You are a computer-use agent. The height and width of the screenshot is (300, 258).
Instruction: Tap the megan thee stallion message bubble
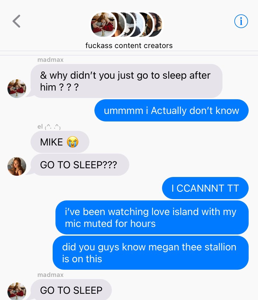tap(151, 253)
